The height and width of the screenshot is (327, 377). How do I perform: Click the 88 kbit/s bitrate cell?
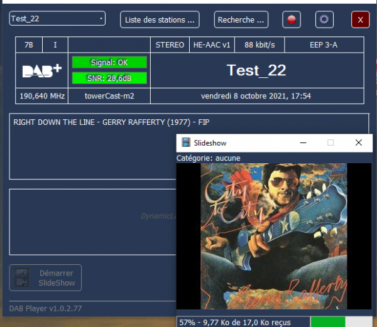pyautogui.click(x=260, y=45)
